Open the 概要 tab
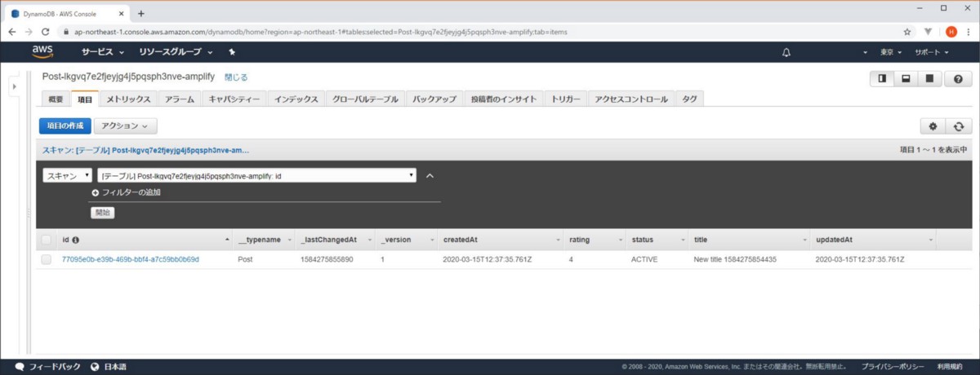The height and width of the screenshot is (375, 980). coord(56,99)
